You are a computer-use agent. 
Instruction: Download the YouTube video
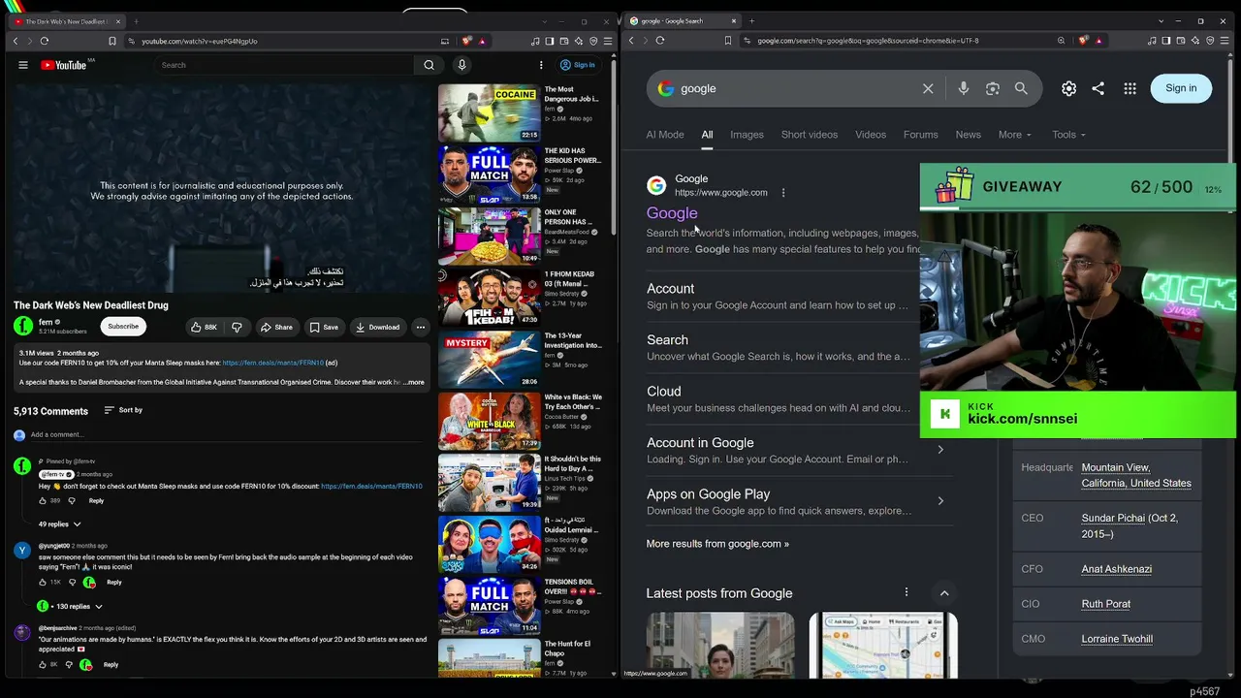point(377,328)
